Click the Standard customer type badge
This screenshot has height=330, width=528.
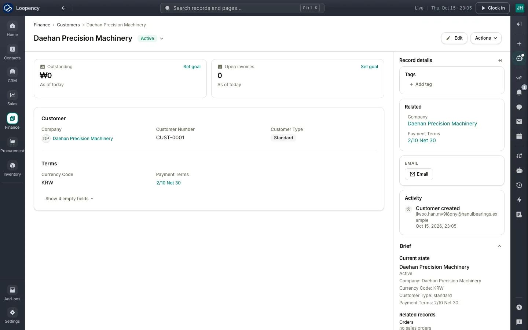coord(283,138)
